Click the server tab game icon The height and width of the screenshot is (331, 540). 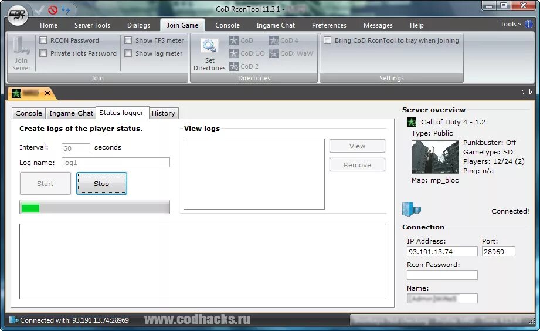(16, 93)
